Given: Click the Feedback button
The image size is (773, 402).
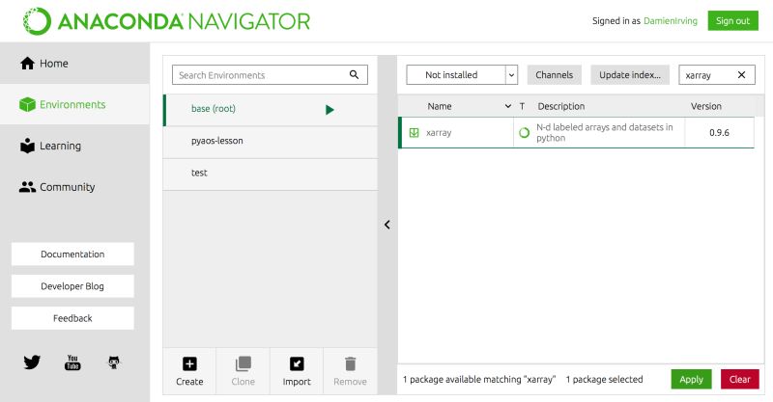Looking at the screenshot, I should pos(72,318).
